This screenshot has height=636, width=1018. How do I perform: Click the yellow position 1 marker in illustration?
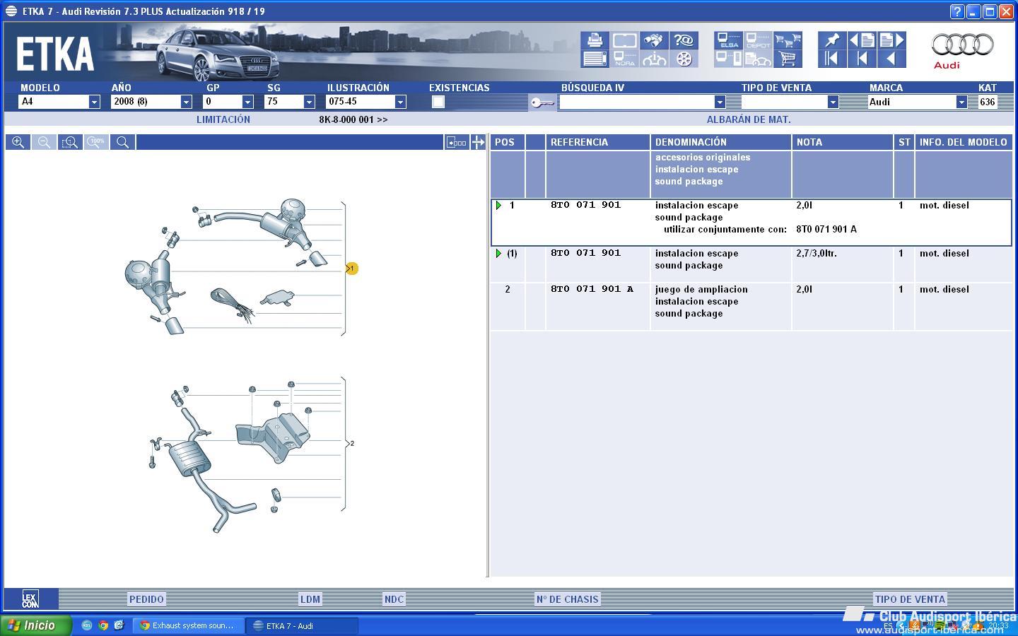[352, 269]
